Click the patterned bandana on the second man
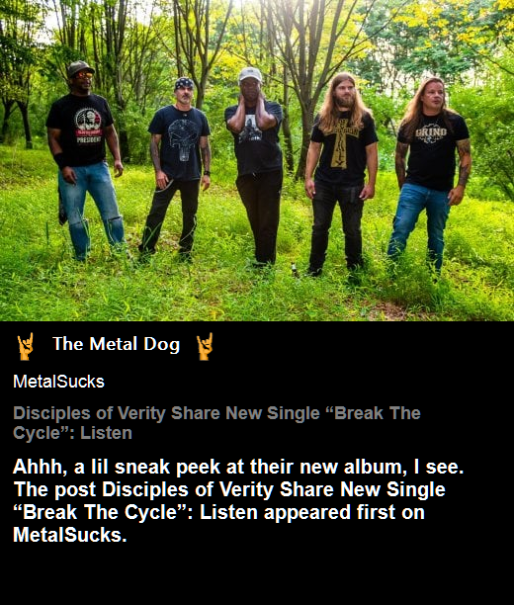Image resolution: width=514 pixels, height=605 pixels. point(184,83)
